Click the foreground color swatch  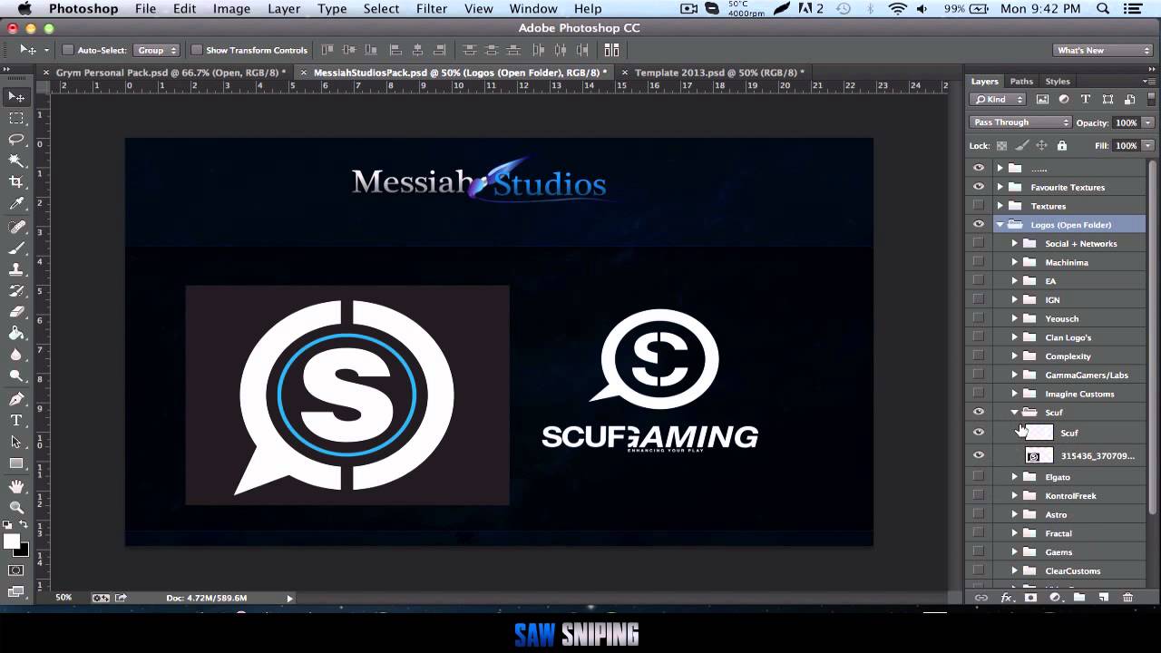11,541
